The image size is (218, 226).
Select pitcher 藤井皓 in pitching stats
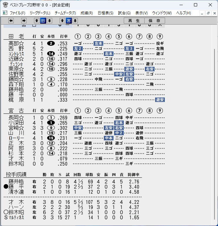click(x=16, y=182)
